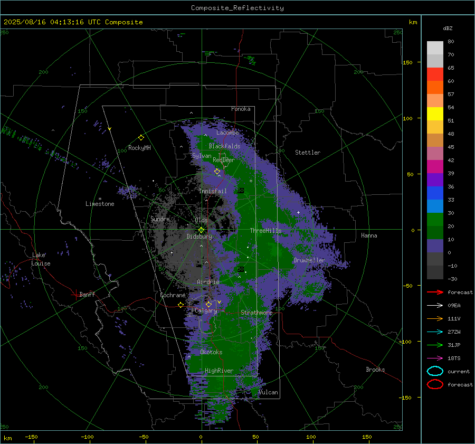Select the light gray 70–80 dBZ swatch
The height and width of the screenshot is (444, 475).
[x=435, y=48]
